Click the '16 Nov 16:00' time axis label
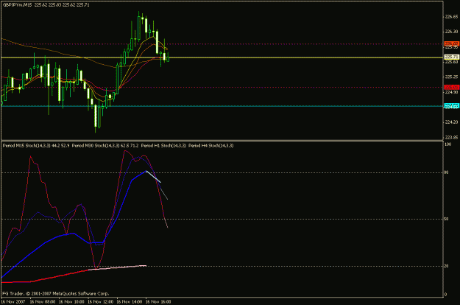Image resolution: width=460 pixels, height=305 pixels. 158,302
